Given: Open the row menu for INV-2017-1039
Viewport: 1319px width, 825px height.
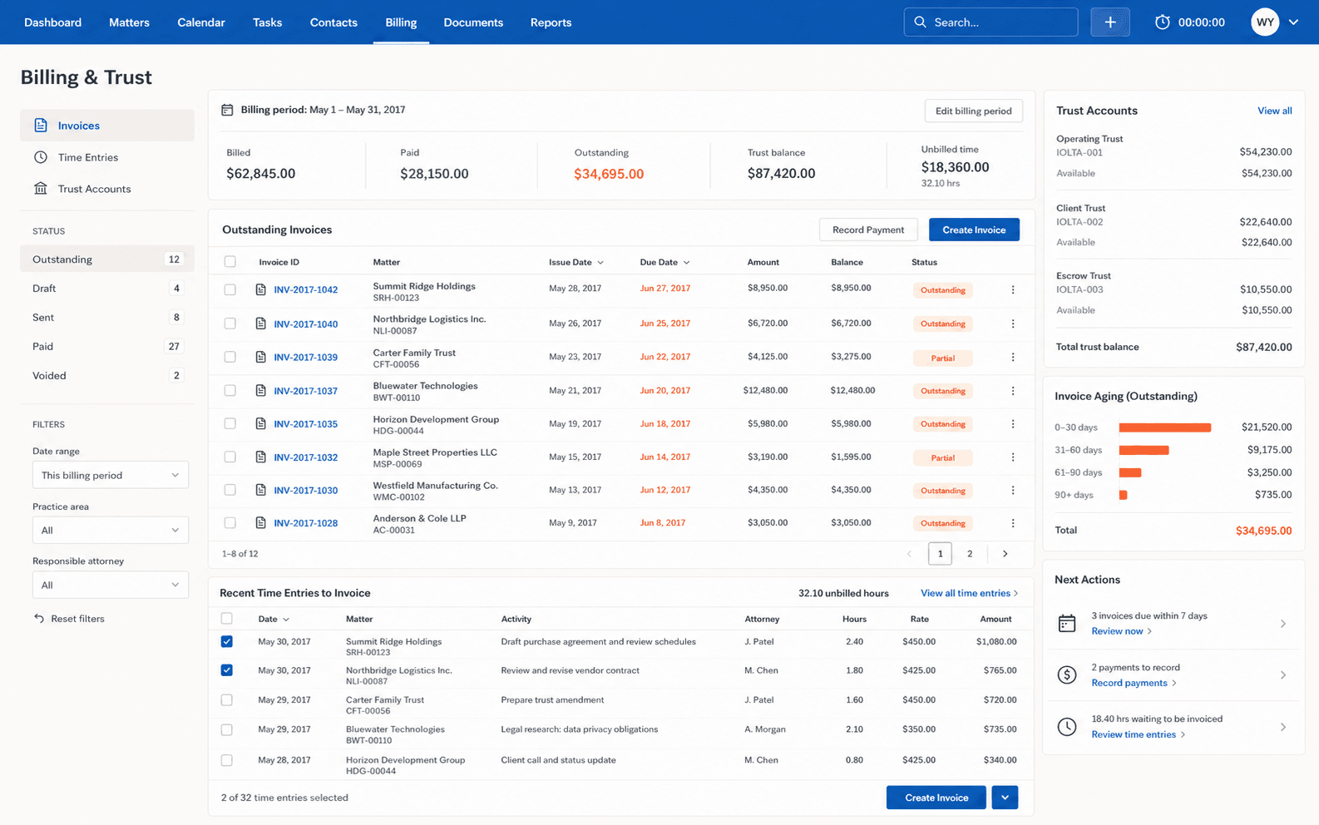Looking at the screenshot, I should (x=1012, y=357).
